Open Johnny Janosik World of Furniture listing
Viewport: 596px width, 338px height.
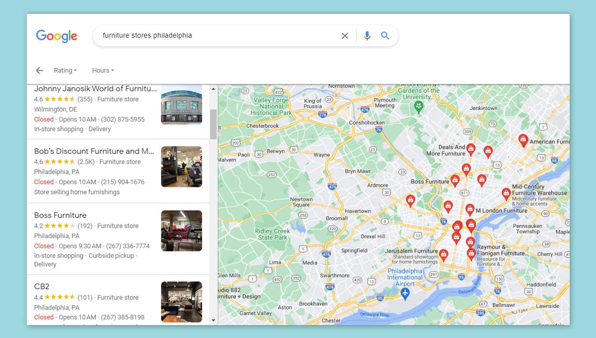(95, 89)
